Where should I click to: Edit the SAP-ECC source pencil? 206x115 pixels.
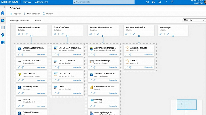[x=55, y=93]
